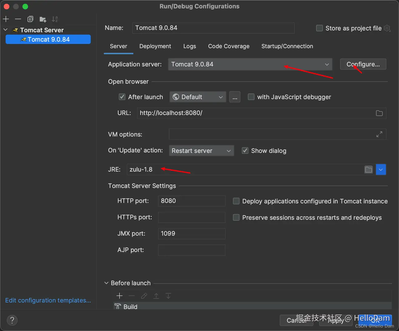Switch to the Startup/Connection tab
The height and width of the screenshot is (331, 399).
[x=287, y=46]
